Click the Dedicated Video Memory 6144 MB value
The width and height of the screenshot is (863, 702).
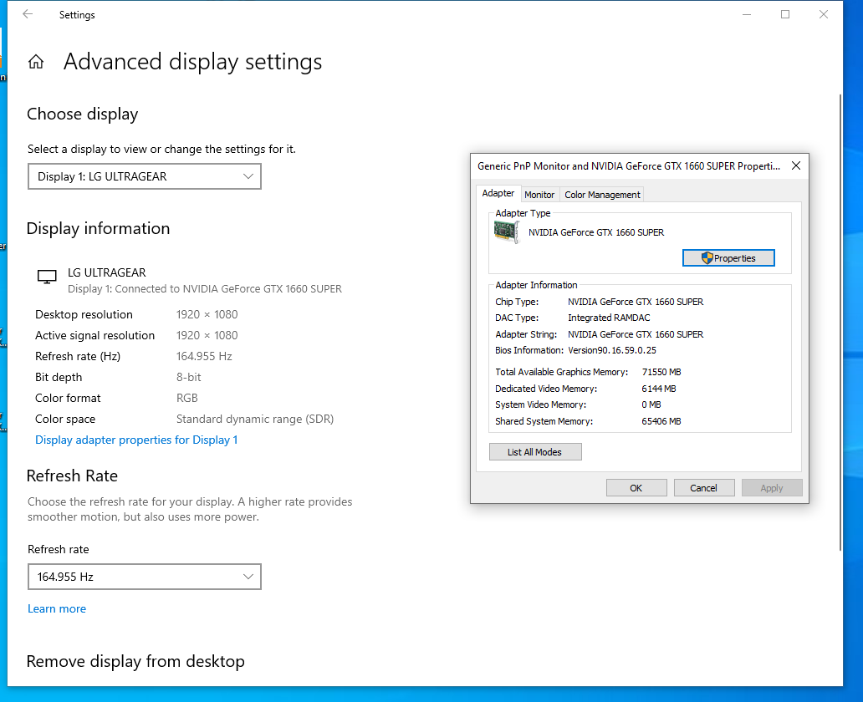pos(659,389)
